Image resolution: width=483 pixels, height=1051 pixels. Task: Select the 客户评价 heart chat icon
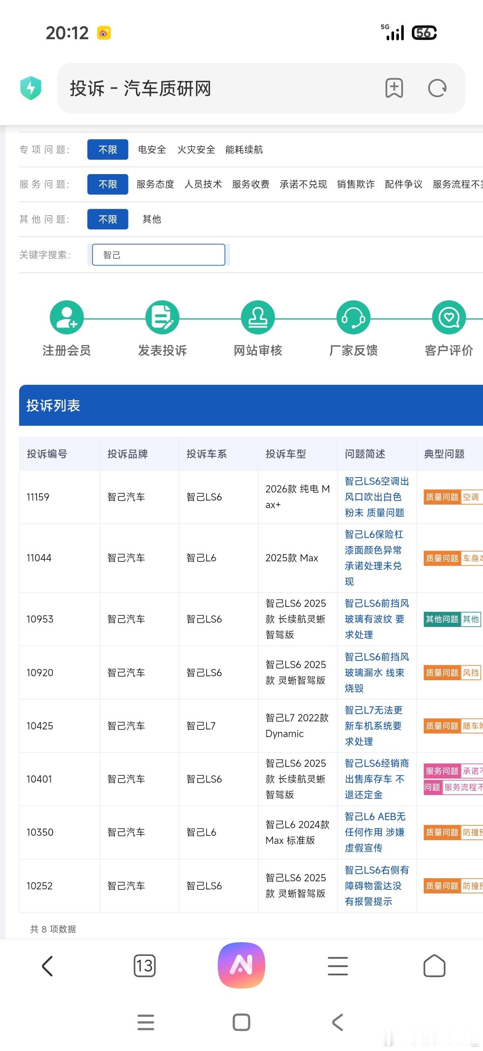449,317
